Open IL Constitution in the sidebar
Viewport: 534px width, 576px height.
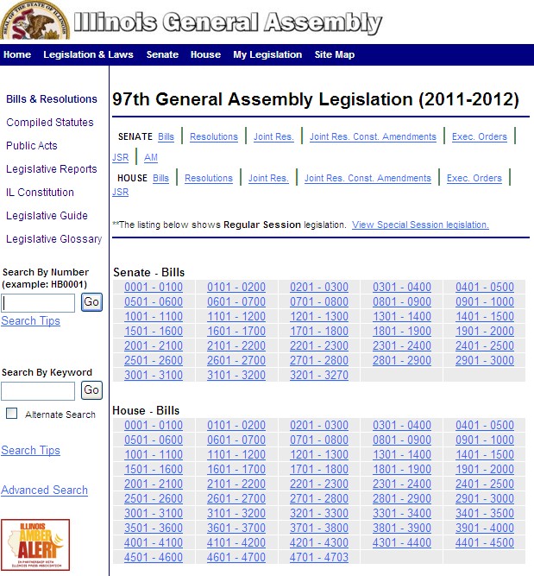coord(40,193)
